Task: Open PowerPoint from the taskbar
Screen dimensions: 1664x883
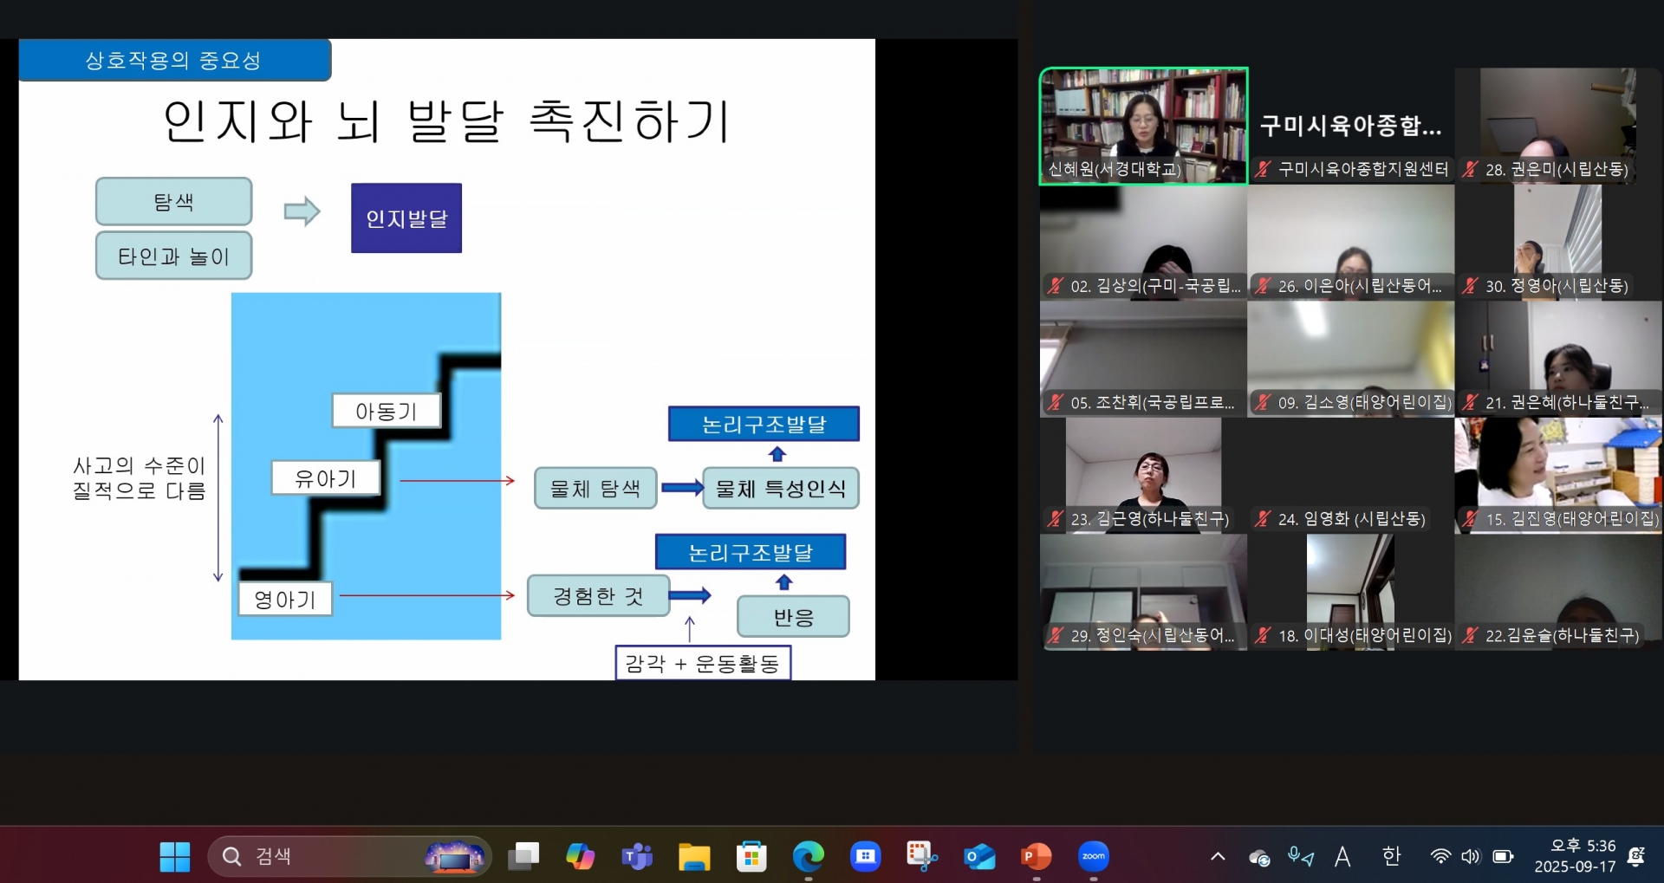Action: [1036, 856]
